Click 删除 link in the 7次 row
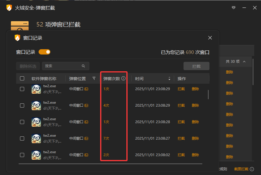Image resolution: width=261 pixels, height=175 pixels. click(195, 138)
